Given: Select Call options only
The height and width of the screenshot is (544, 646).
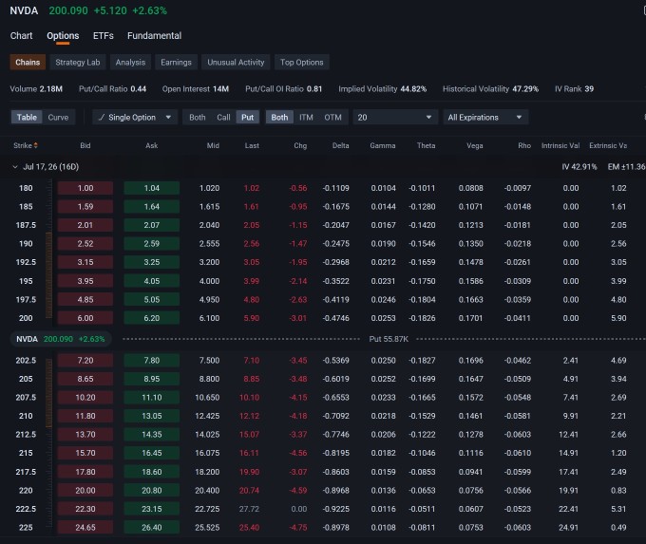Looking at the screenshot, I should [x=223, y=118].
